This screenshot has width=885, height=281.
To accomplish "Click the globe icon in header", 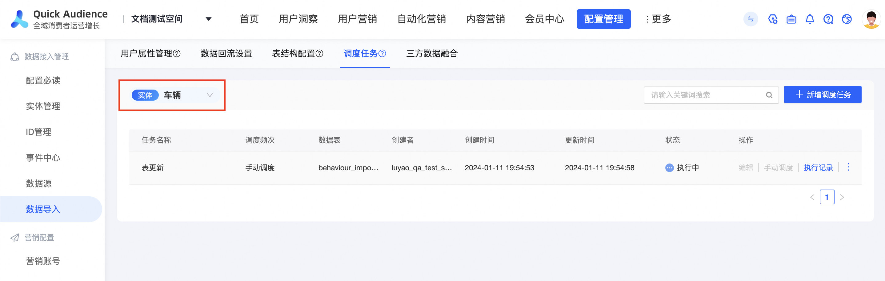I will (x=847, y=19).
